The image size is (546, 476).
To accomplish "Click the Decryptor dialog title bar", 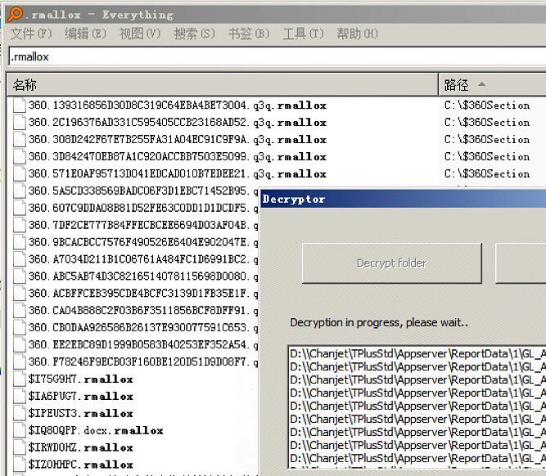I will [404, 199].
